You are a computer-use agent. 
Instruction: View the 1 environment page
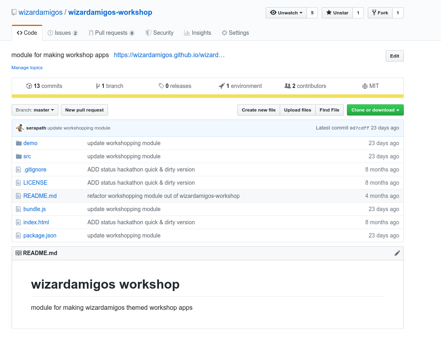(240, 86)
